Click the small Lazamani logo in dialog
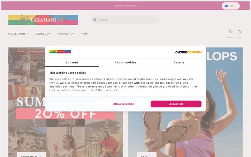251x157 pixels. [60, 52]
